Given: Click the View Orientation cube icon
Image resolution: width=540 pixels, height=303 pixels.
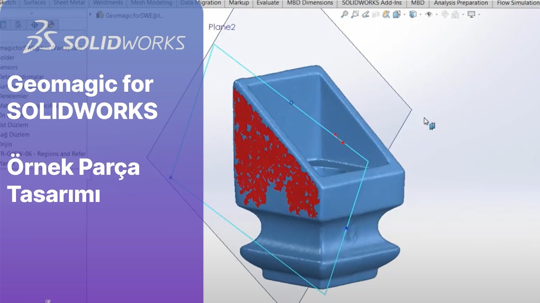Looking at the screenshot, I should pos(397,14).
